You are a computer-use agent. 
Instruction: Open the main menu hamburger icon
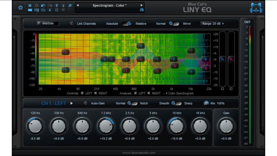pyautogui.click(x=30, y=5)
